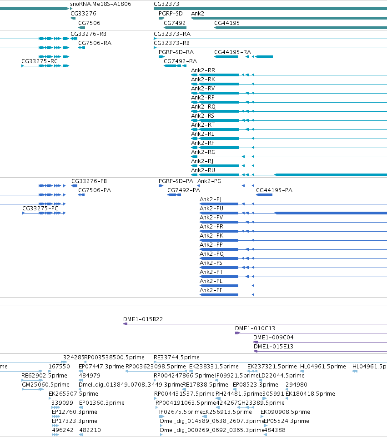Image resolution: width=387 pixels, height=437 pixels.
Task: Click the DME1-015B22 clone label
Action: pyautogui.click(x=143, y=319)
